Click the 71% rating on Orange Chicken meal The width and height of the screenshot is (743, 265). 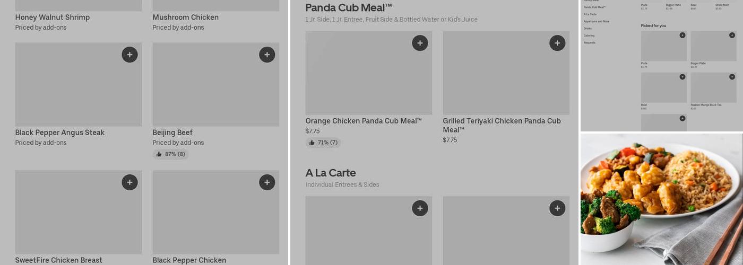(323, 143)
